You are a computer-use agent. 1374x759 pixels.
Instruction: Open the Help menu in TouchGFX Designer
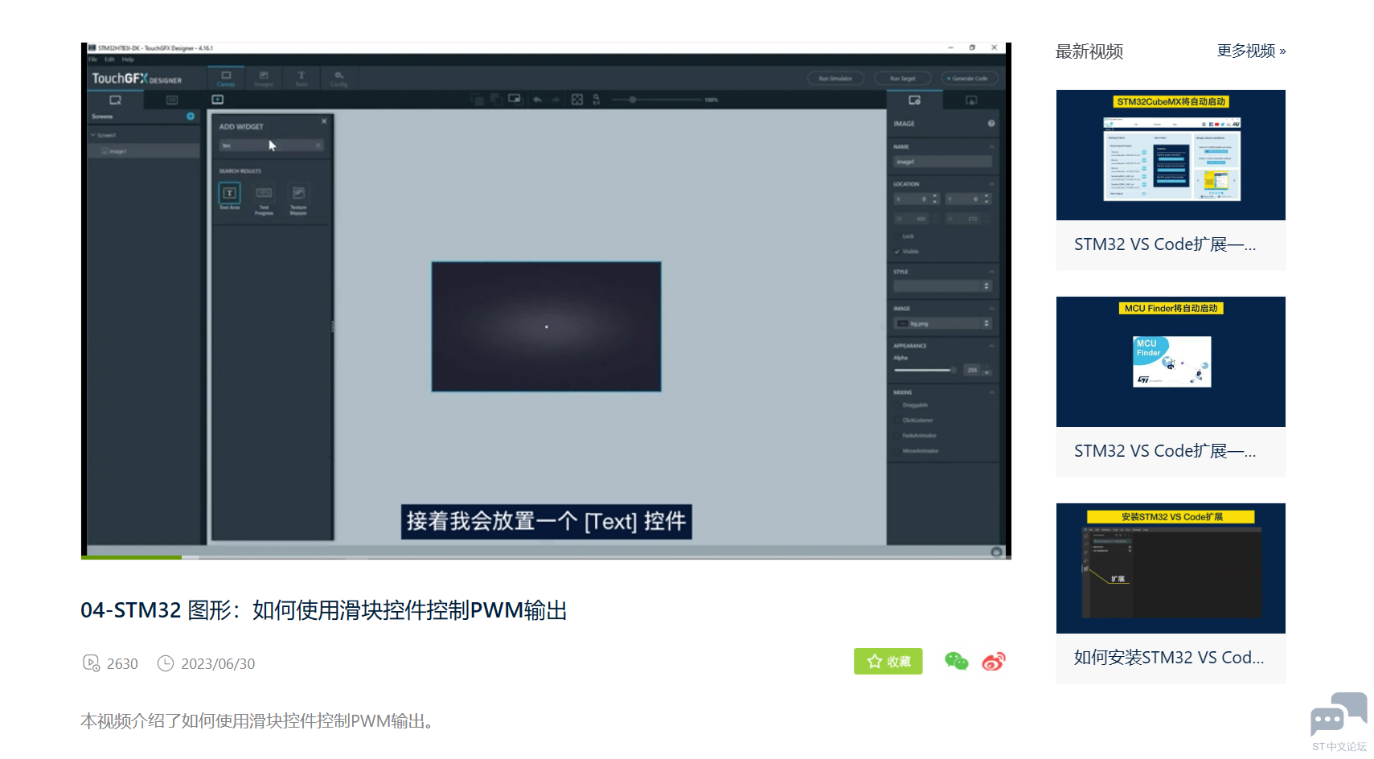(x=128, y=59)
